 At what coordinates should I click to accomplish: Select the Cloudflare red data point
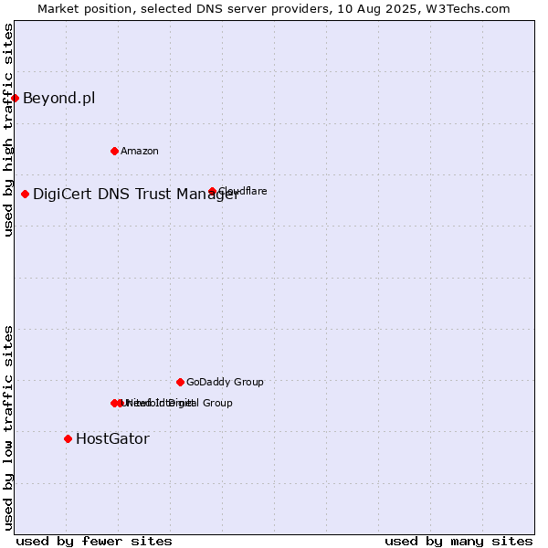pos(212,191)
